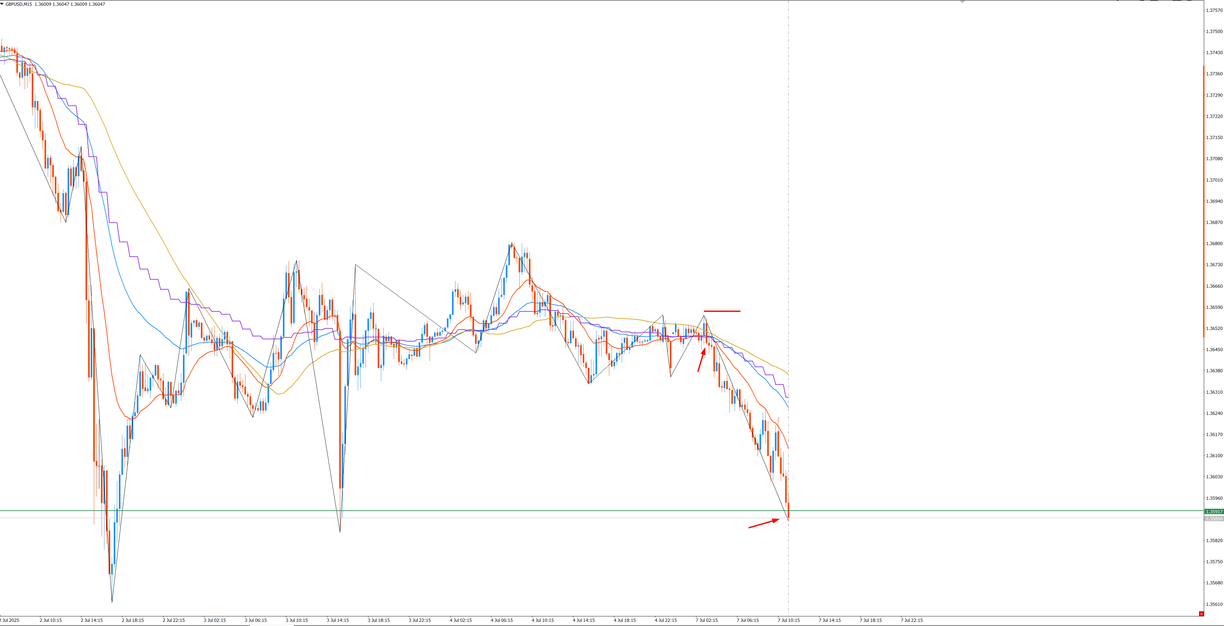The width and height of the screenshot is (1224, 626).
Task: Click the 2 Jul 22:15 time label
Action: coord(174,620)
